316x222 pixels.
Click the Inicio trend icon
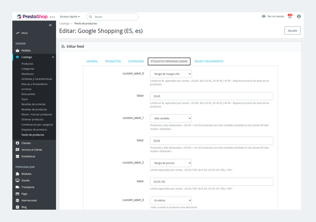17,33
